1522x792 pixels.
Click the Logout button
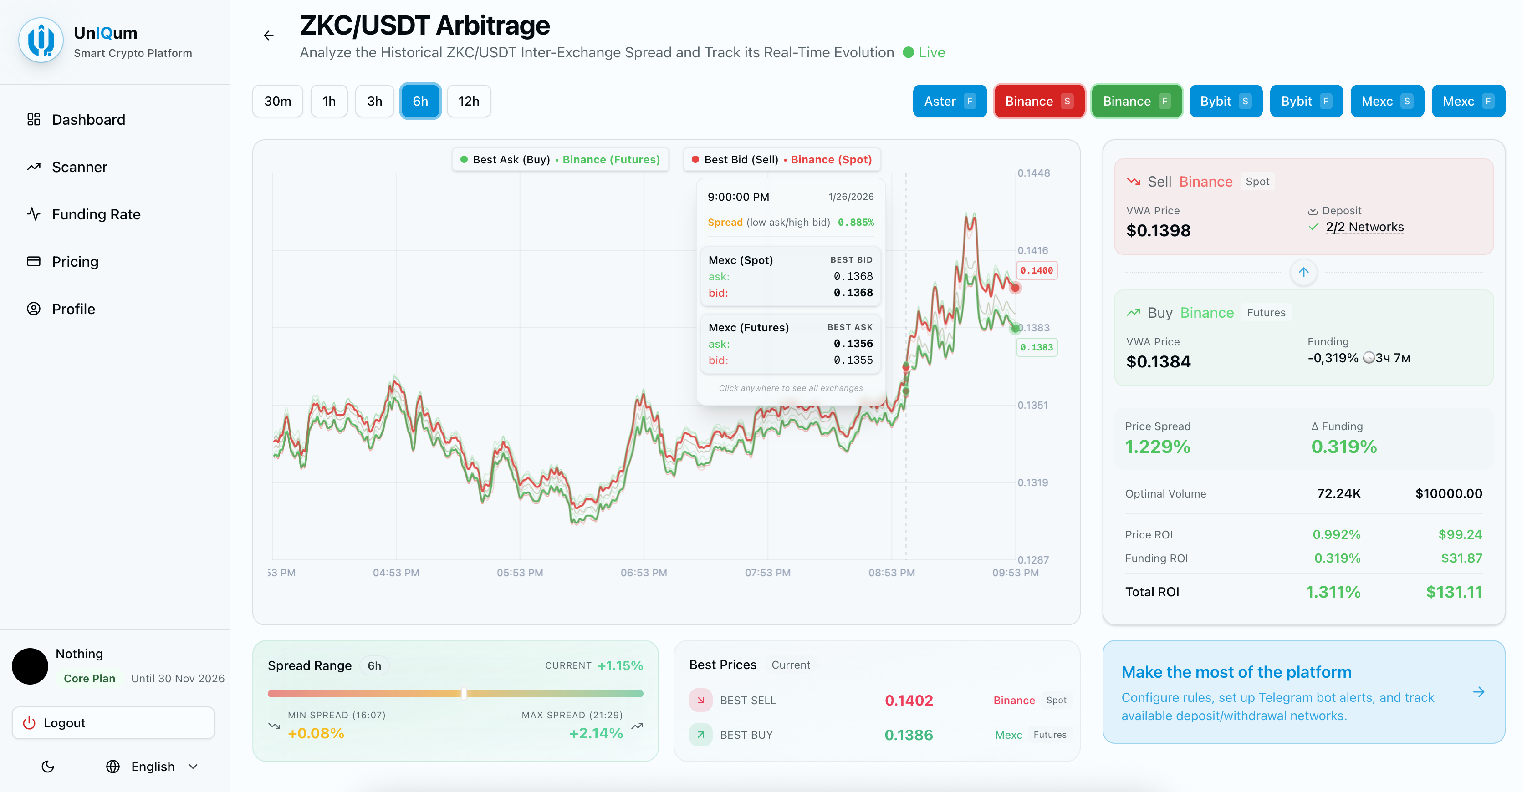tap(113, 722)
